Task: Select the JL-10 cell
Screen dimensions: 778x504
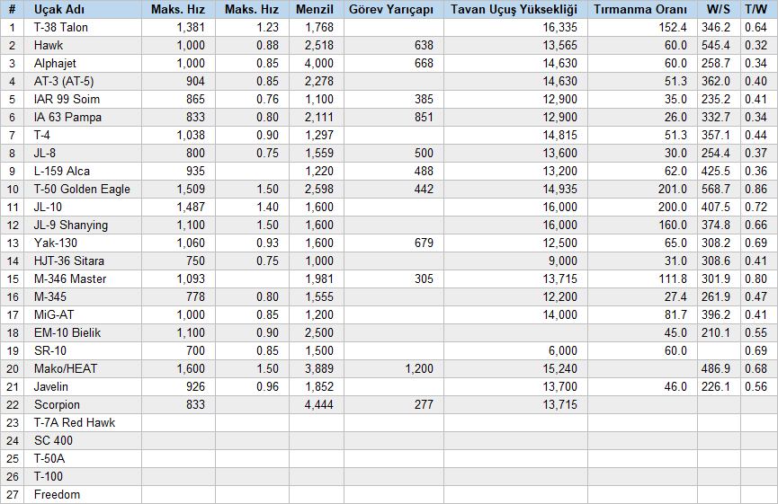Action: coord(83,208)
